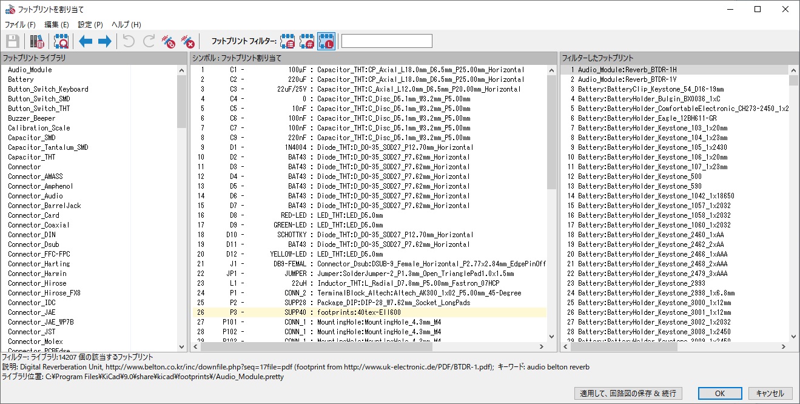Click the view selected footprint icon
Image resolution: width=800 pixels, height=404 pixels.
[61, 41]
